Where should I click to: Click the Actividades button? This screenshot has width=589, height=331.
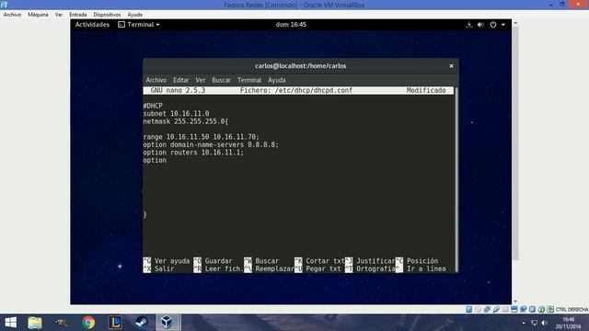pos(92,25)
